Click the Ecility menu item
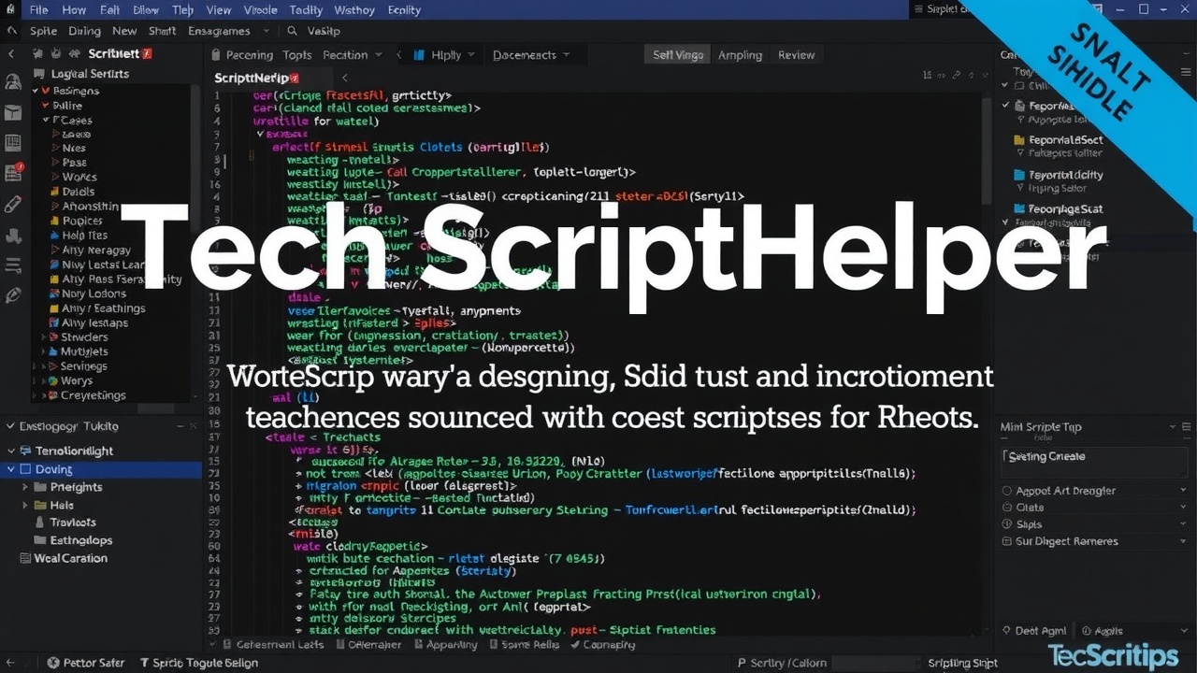This screenshot has height=673, width=1197. [404, 10]
